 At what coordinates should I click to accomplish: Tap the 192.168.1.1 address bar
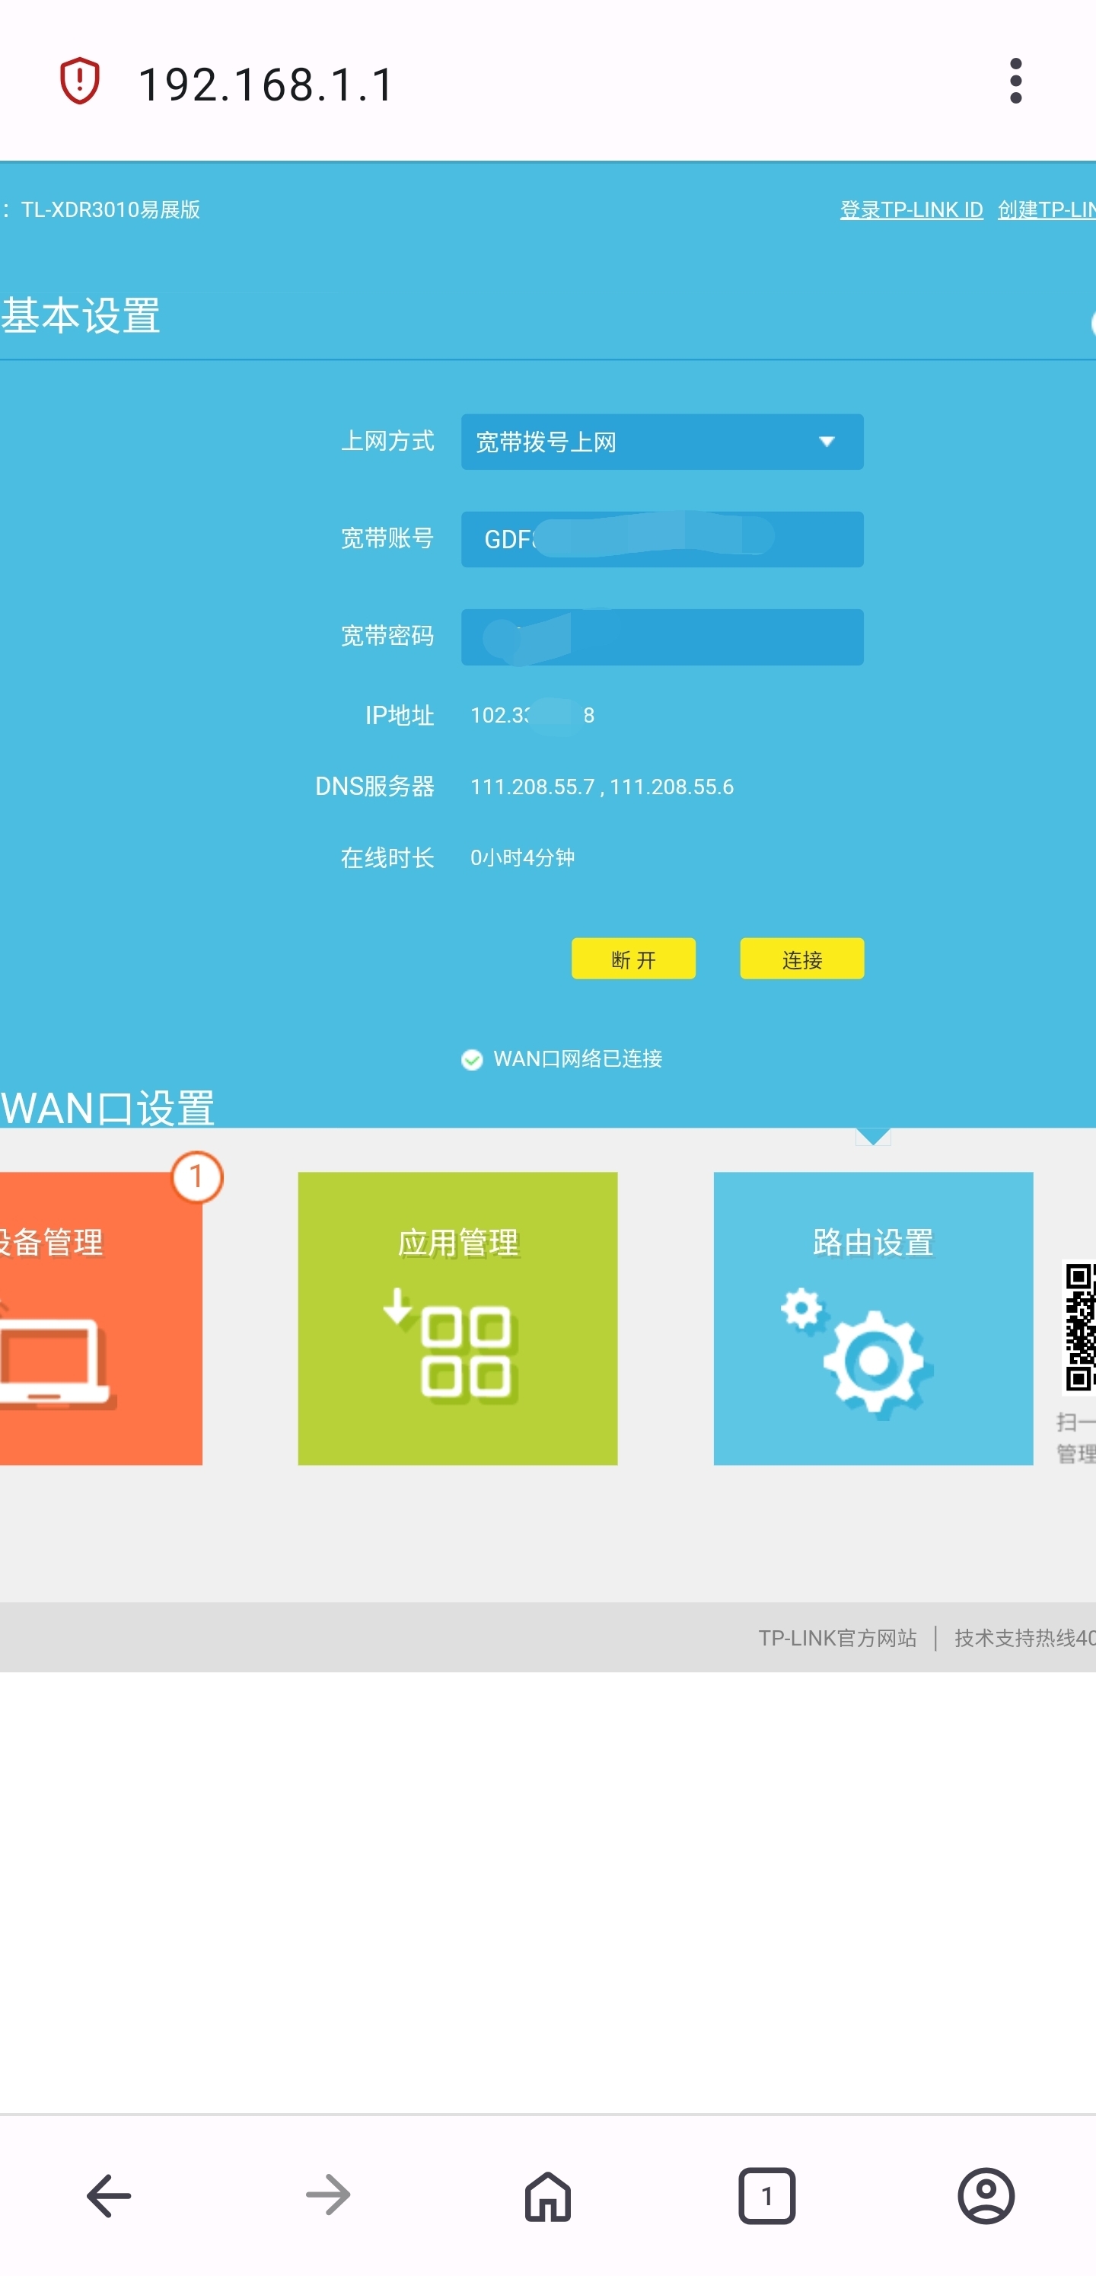click(265, 85)
